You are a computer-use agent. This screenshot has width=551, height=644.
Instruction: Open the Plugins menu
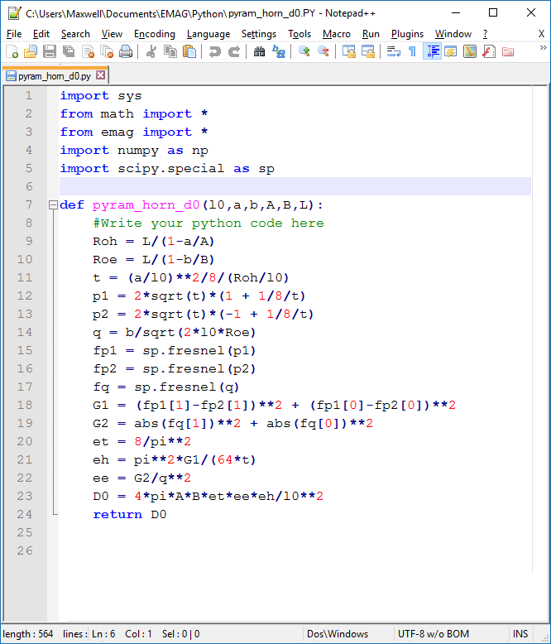coord(407,34)
